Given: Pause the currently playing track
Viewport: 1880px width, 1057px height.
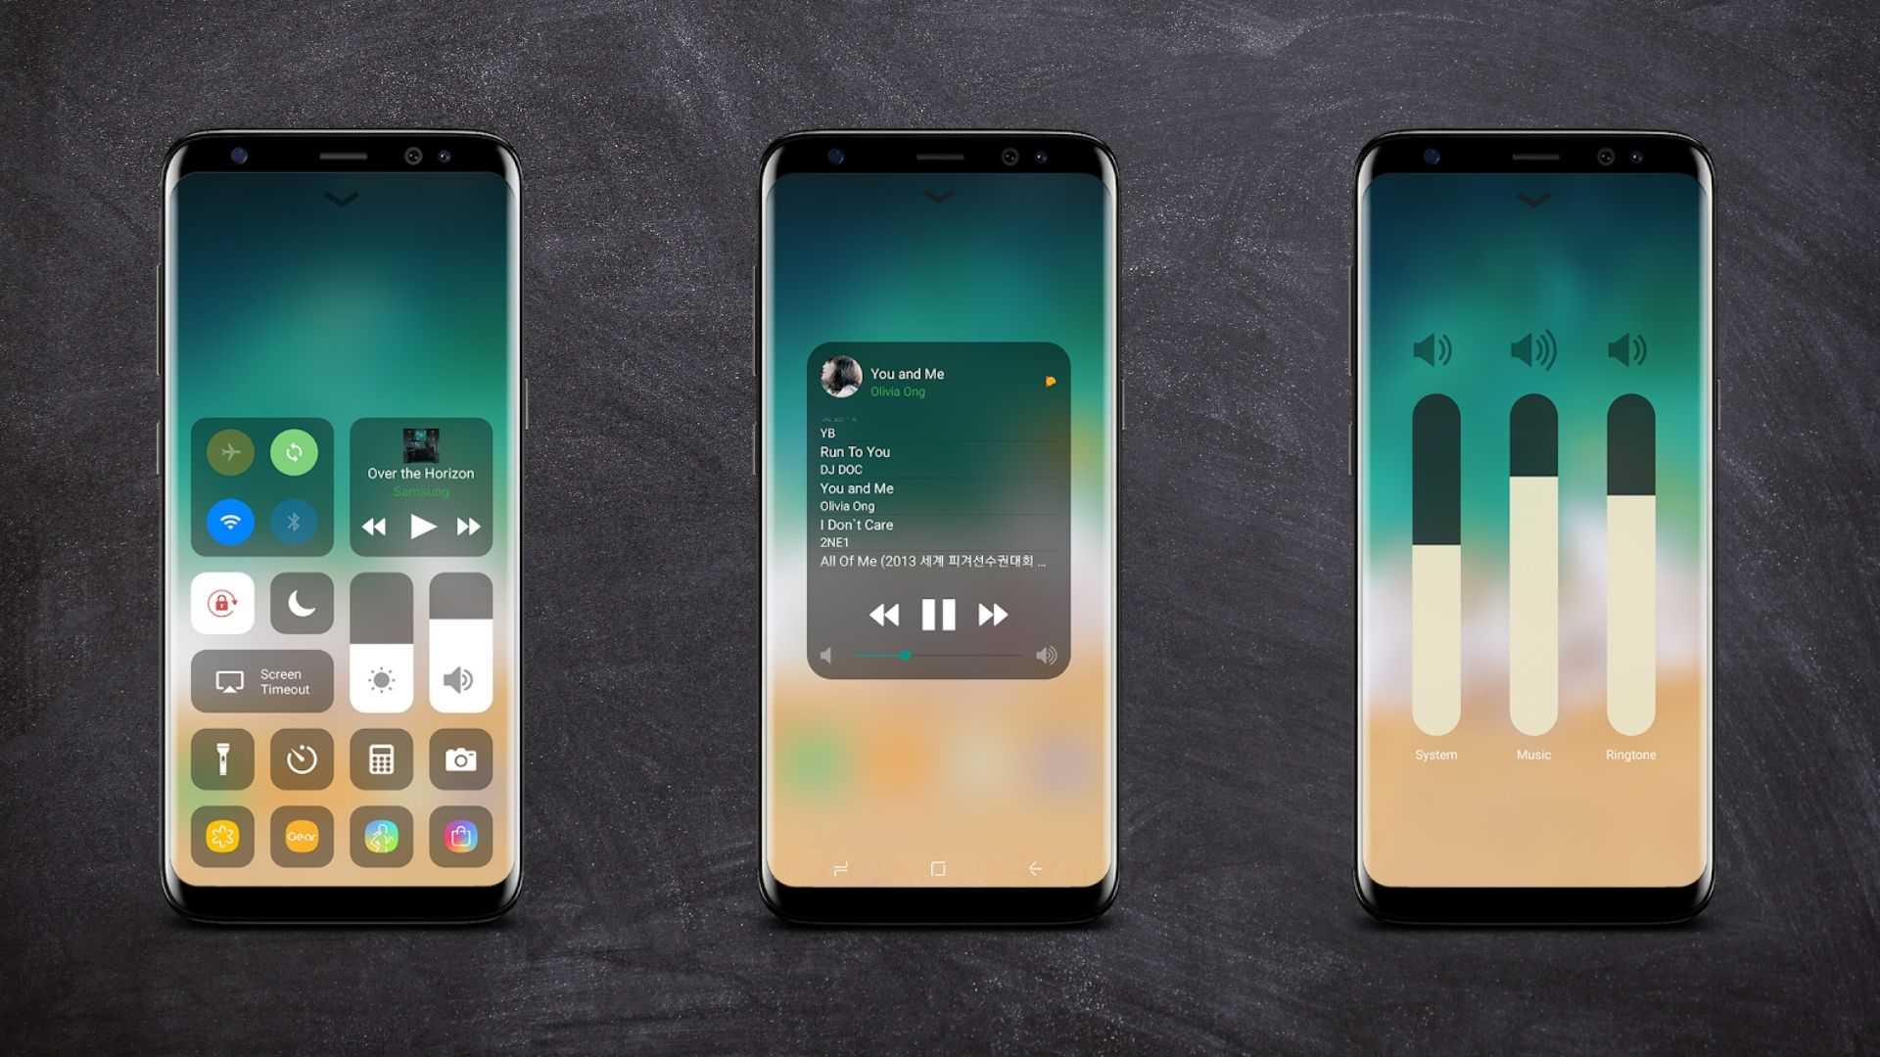Looking at the screenshot, I should click(x=937, y=615).
